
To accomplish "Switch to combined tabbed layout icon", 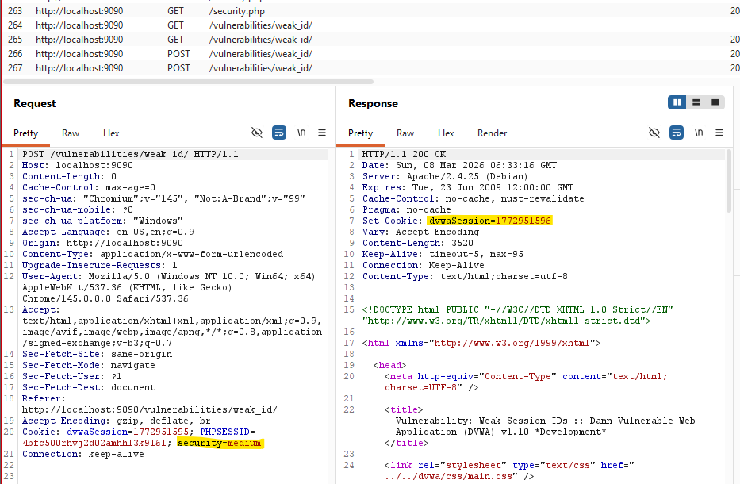I will pyautogui.click(x=715, y=102).
